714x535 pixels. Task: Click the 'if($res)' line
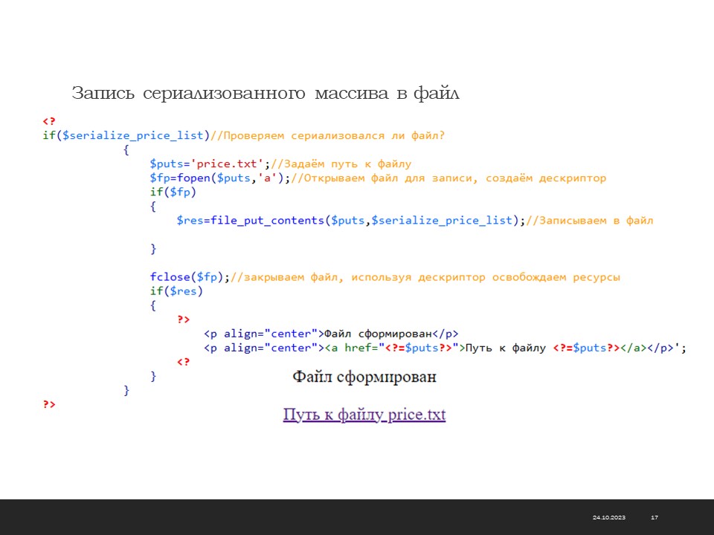[x=176, y=291]
